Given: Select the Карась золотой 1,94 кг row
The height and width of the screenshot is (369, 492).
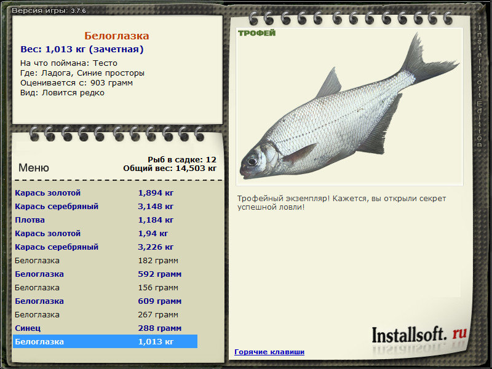Looking at the screenshot, I should 105,233.
